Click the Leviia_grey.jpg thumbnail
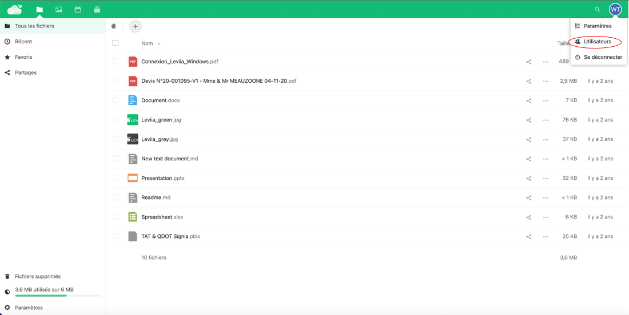629x315 pixels. [x=133, y=139]
